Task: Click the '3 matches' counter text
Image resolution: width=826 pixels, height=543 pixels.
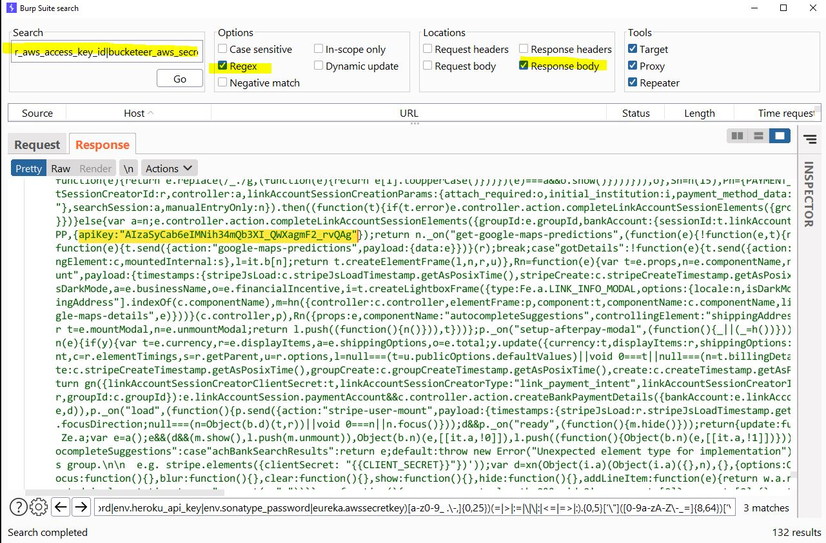Action: (x=766, y=508)
